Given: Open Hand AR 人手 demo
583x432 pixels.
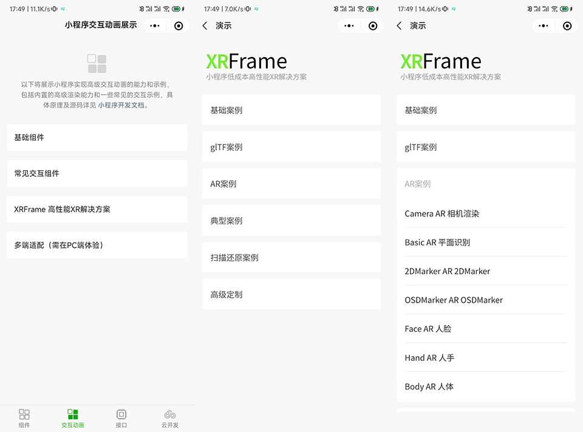Looking at the screenshot, I should [x=486, y=358].
